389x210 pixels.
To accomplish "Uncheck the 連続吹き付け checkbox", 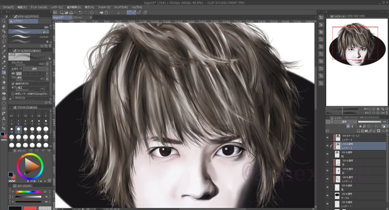I will [x=13, y=84].
